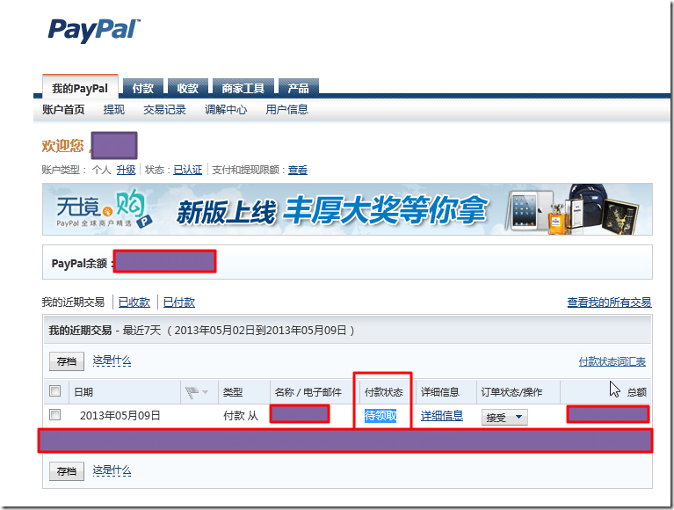Click the flag column icon
Screen dimensions: 674x510
click(x=192, y=392)
